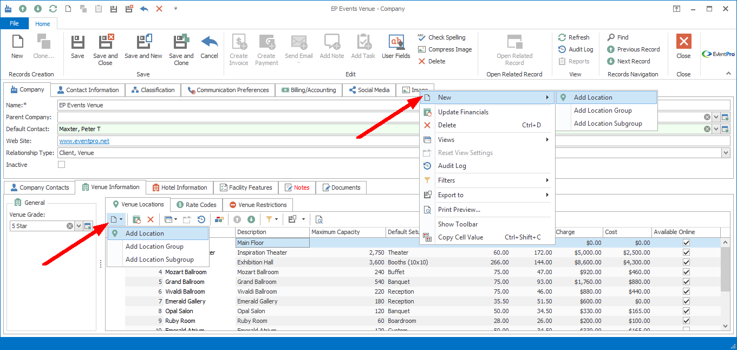
Task: Click quick access blue undo arrow
Action: tap(144, 9)
